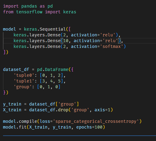Click 'keras' at the end of the import line
The image size is (156, 141).
70,12
